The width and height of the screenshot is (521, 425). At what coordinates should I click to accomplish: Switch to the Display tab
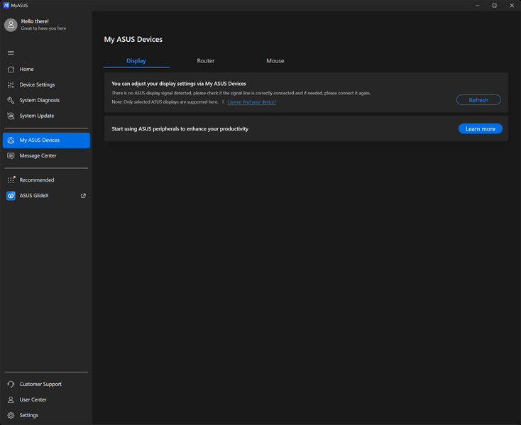[136, 61]
